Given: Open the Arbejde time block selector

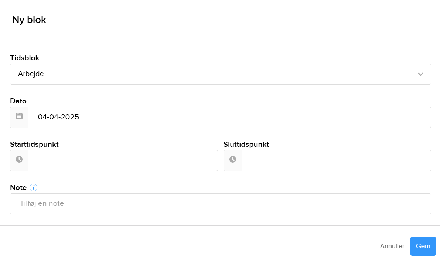Looking at the screenshot, I should [x=220, y=74].
